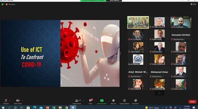Click the shared COVID-19 slide
198x109 pixels.
click(x=60, y=53)
